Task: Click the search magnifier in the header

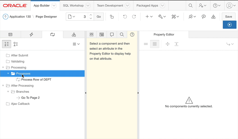Action: [191, 6]
